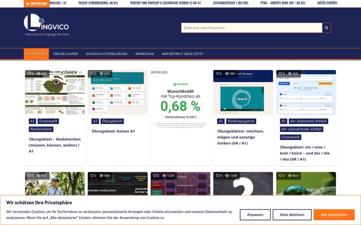This screenshot has width=361, height=225.
Task: Select the Modalverben tag
Action: point(41,129)
